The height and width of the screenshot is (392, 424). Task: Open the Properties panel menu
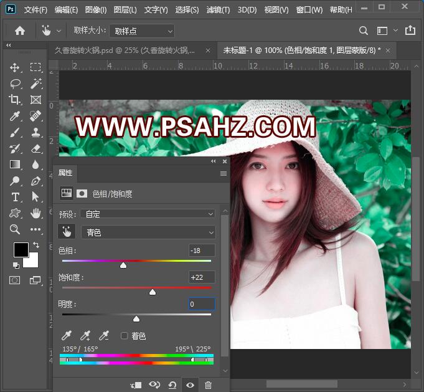224,173
